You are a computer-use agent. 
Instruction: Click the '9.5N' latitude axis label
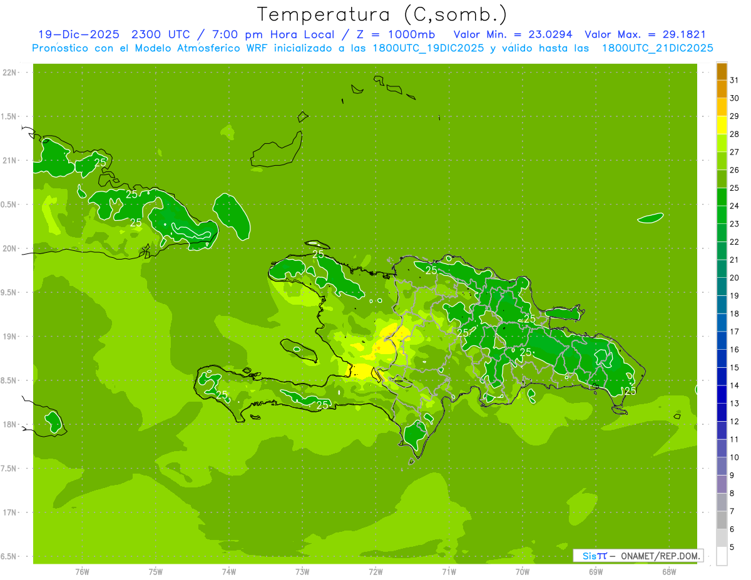point(9,292)
